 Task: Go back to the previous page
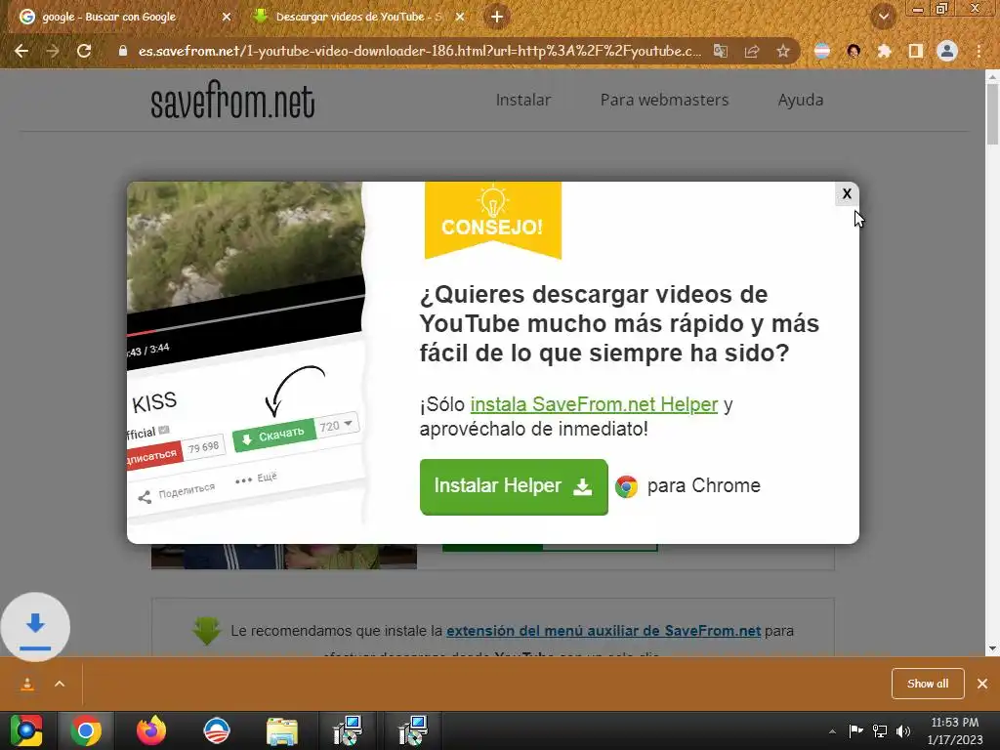point(21,51)
